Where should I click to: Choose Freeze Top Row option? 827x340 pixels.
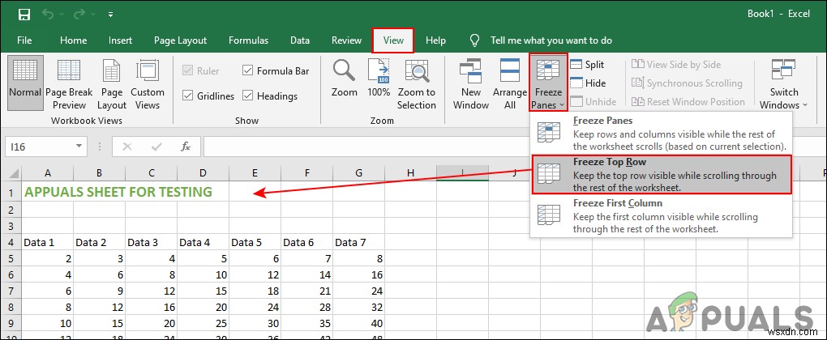pyautogui.click(x=662, y=174)
